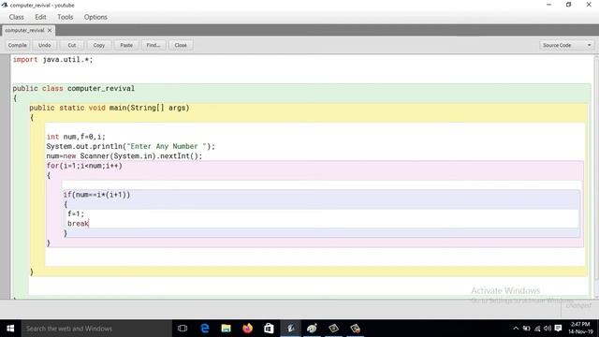Launch Firefox from the taskbar
This screenshot has height=337, width=599.
click(247, 329)
